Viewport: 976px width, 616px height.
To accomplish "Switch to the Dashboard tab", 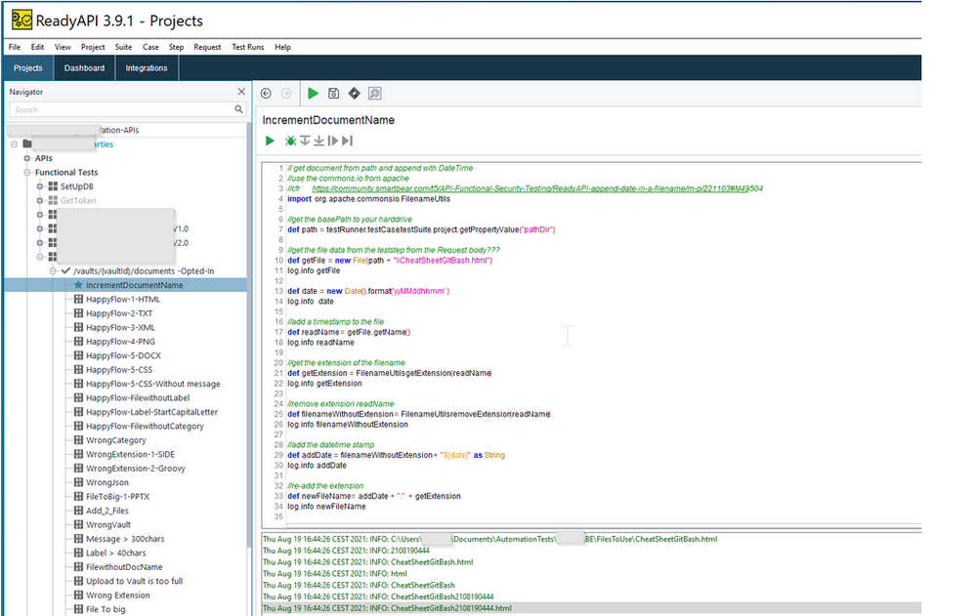I will tap(84, 68).
